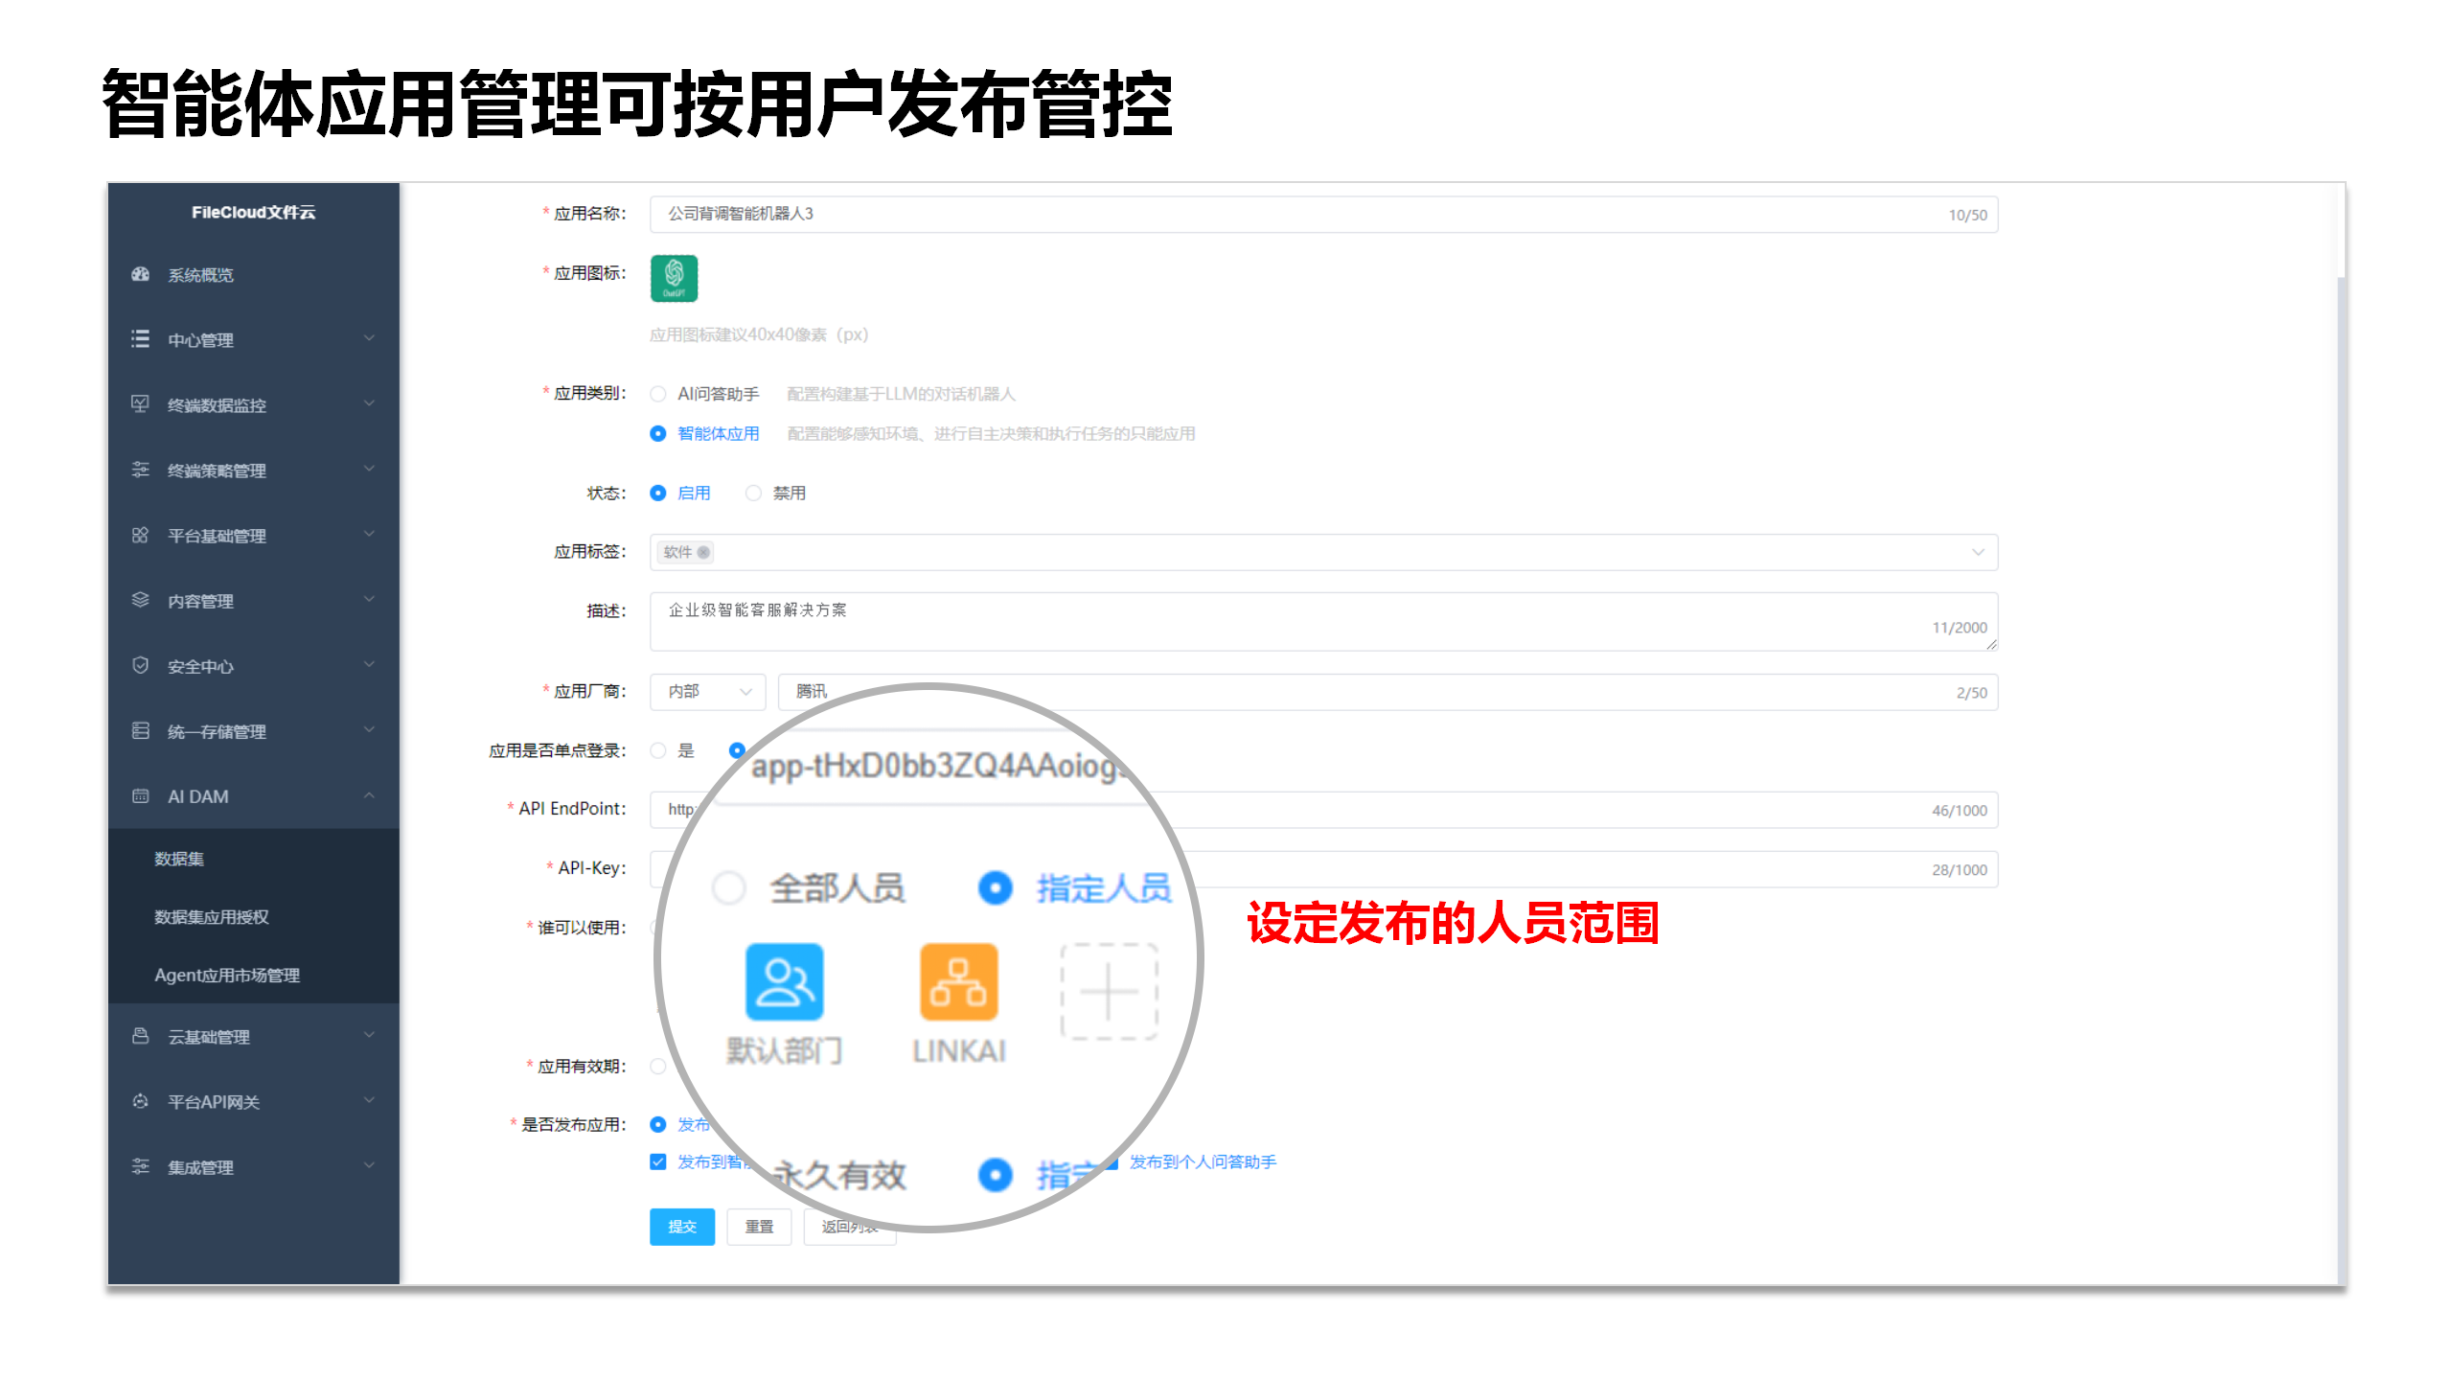Open Agent应用市场管理 menu item
Image resolution: width=2453 pixels, height=1380 pixels.
point(227,975)
